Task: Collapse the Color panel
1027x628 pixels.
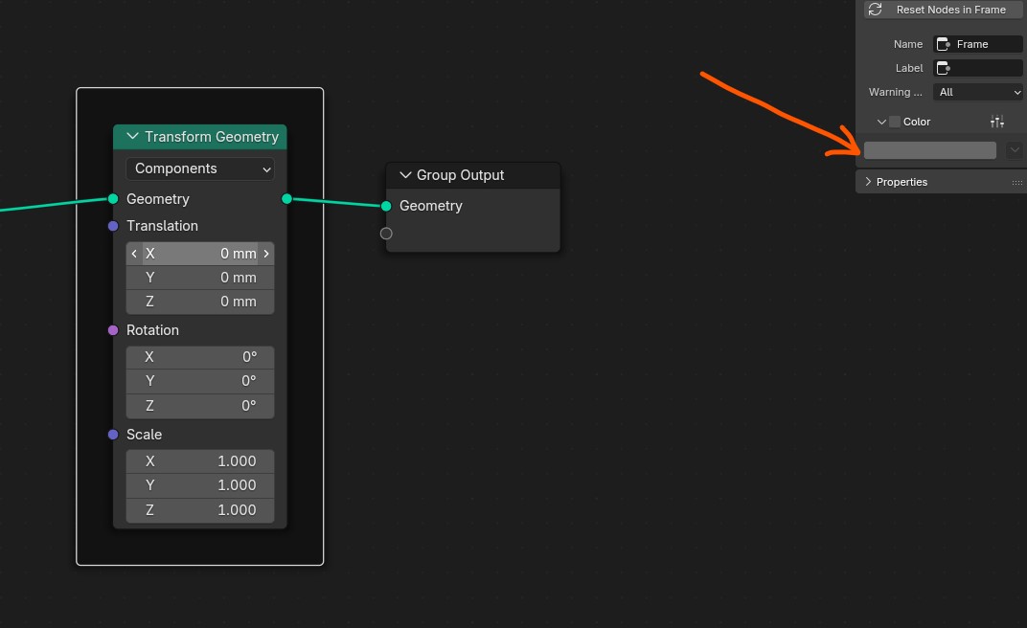Action: [x=881, y=122]
